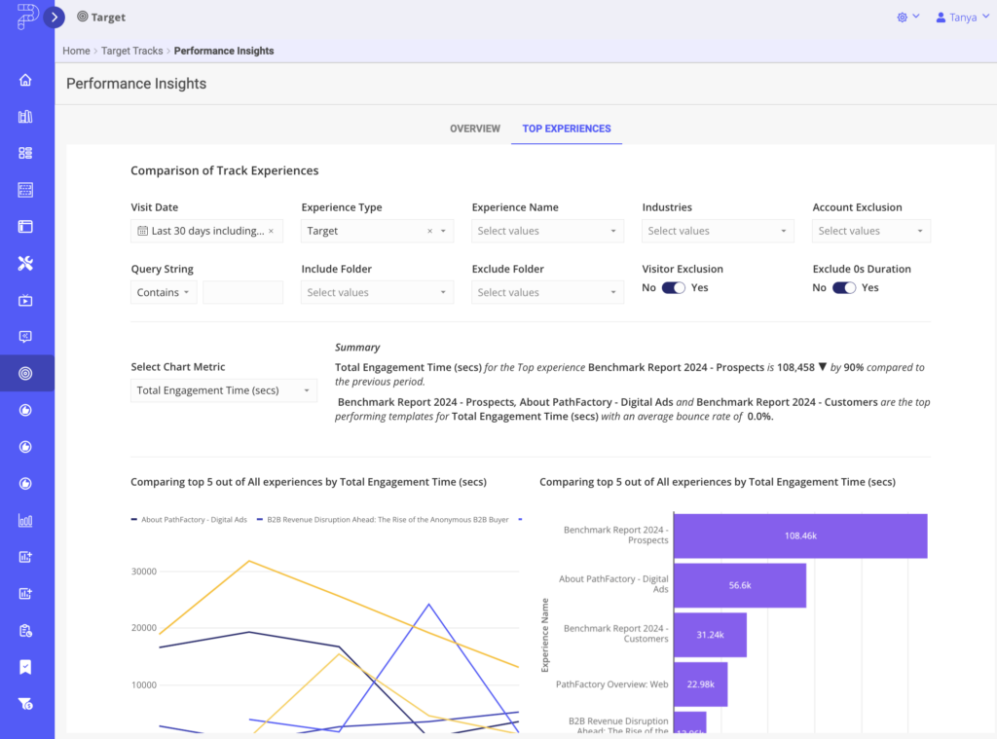The height and width of the screenshot is (739, 997).
Task: Open the chat bubble sidebar icon
Action: click(x=25, y=337)
